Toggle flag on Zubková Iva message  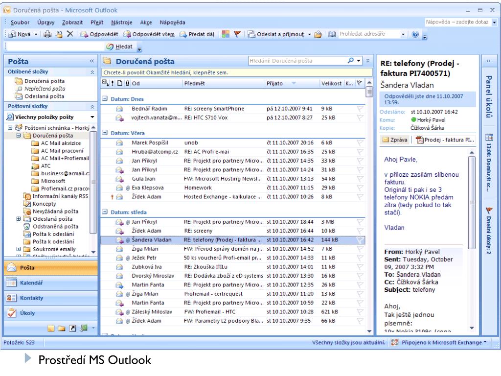360,267
